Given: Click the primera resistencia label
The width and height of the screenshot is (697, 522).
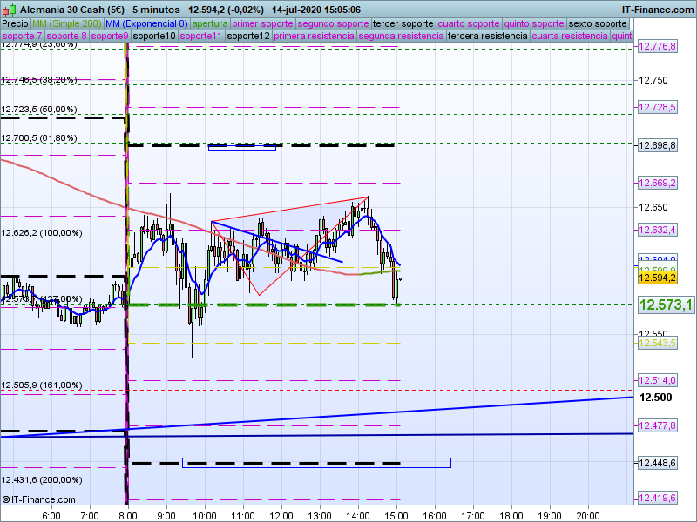Looking at the screenshot, I should pos(314,36).
